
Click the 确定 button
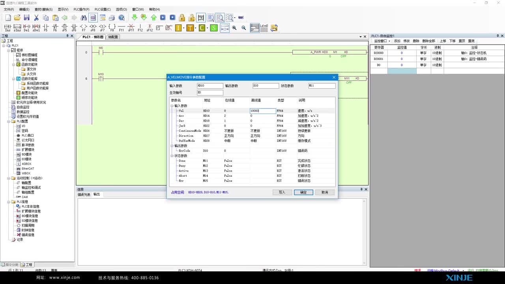point(303,192)
